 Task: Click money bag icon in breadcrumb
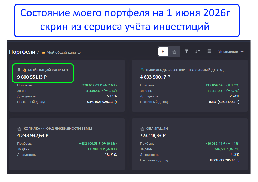[43, 52]
